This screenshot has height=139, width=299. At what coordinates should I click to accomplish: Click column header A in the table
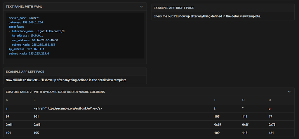click(7, 100)
